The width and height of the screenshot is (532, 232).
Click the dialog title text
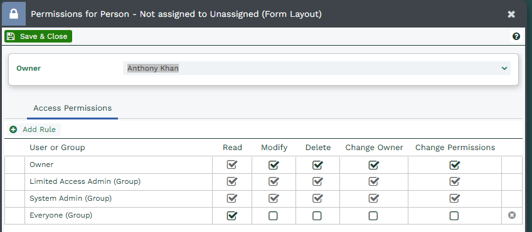click(176, 14)
